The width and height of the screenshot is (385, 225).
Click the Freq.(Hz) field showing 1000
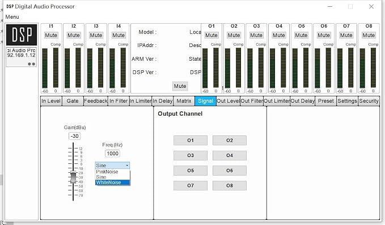coord(112,154)
